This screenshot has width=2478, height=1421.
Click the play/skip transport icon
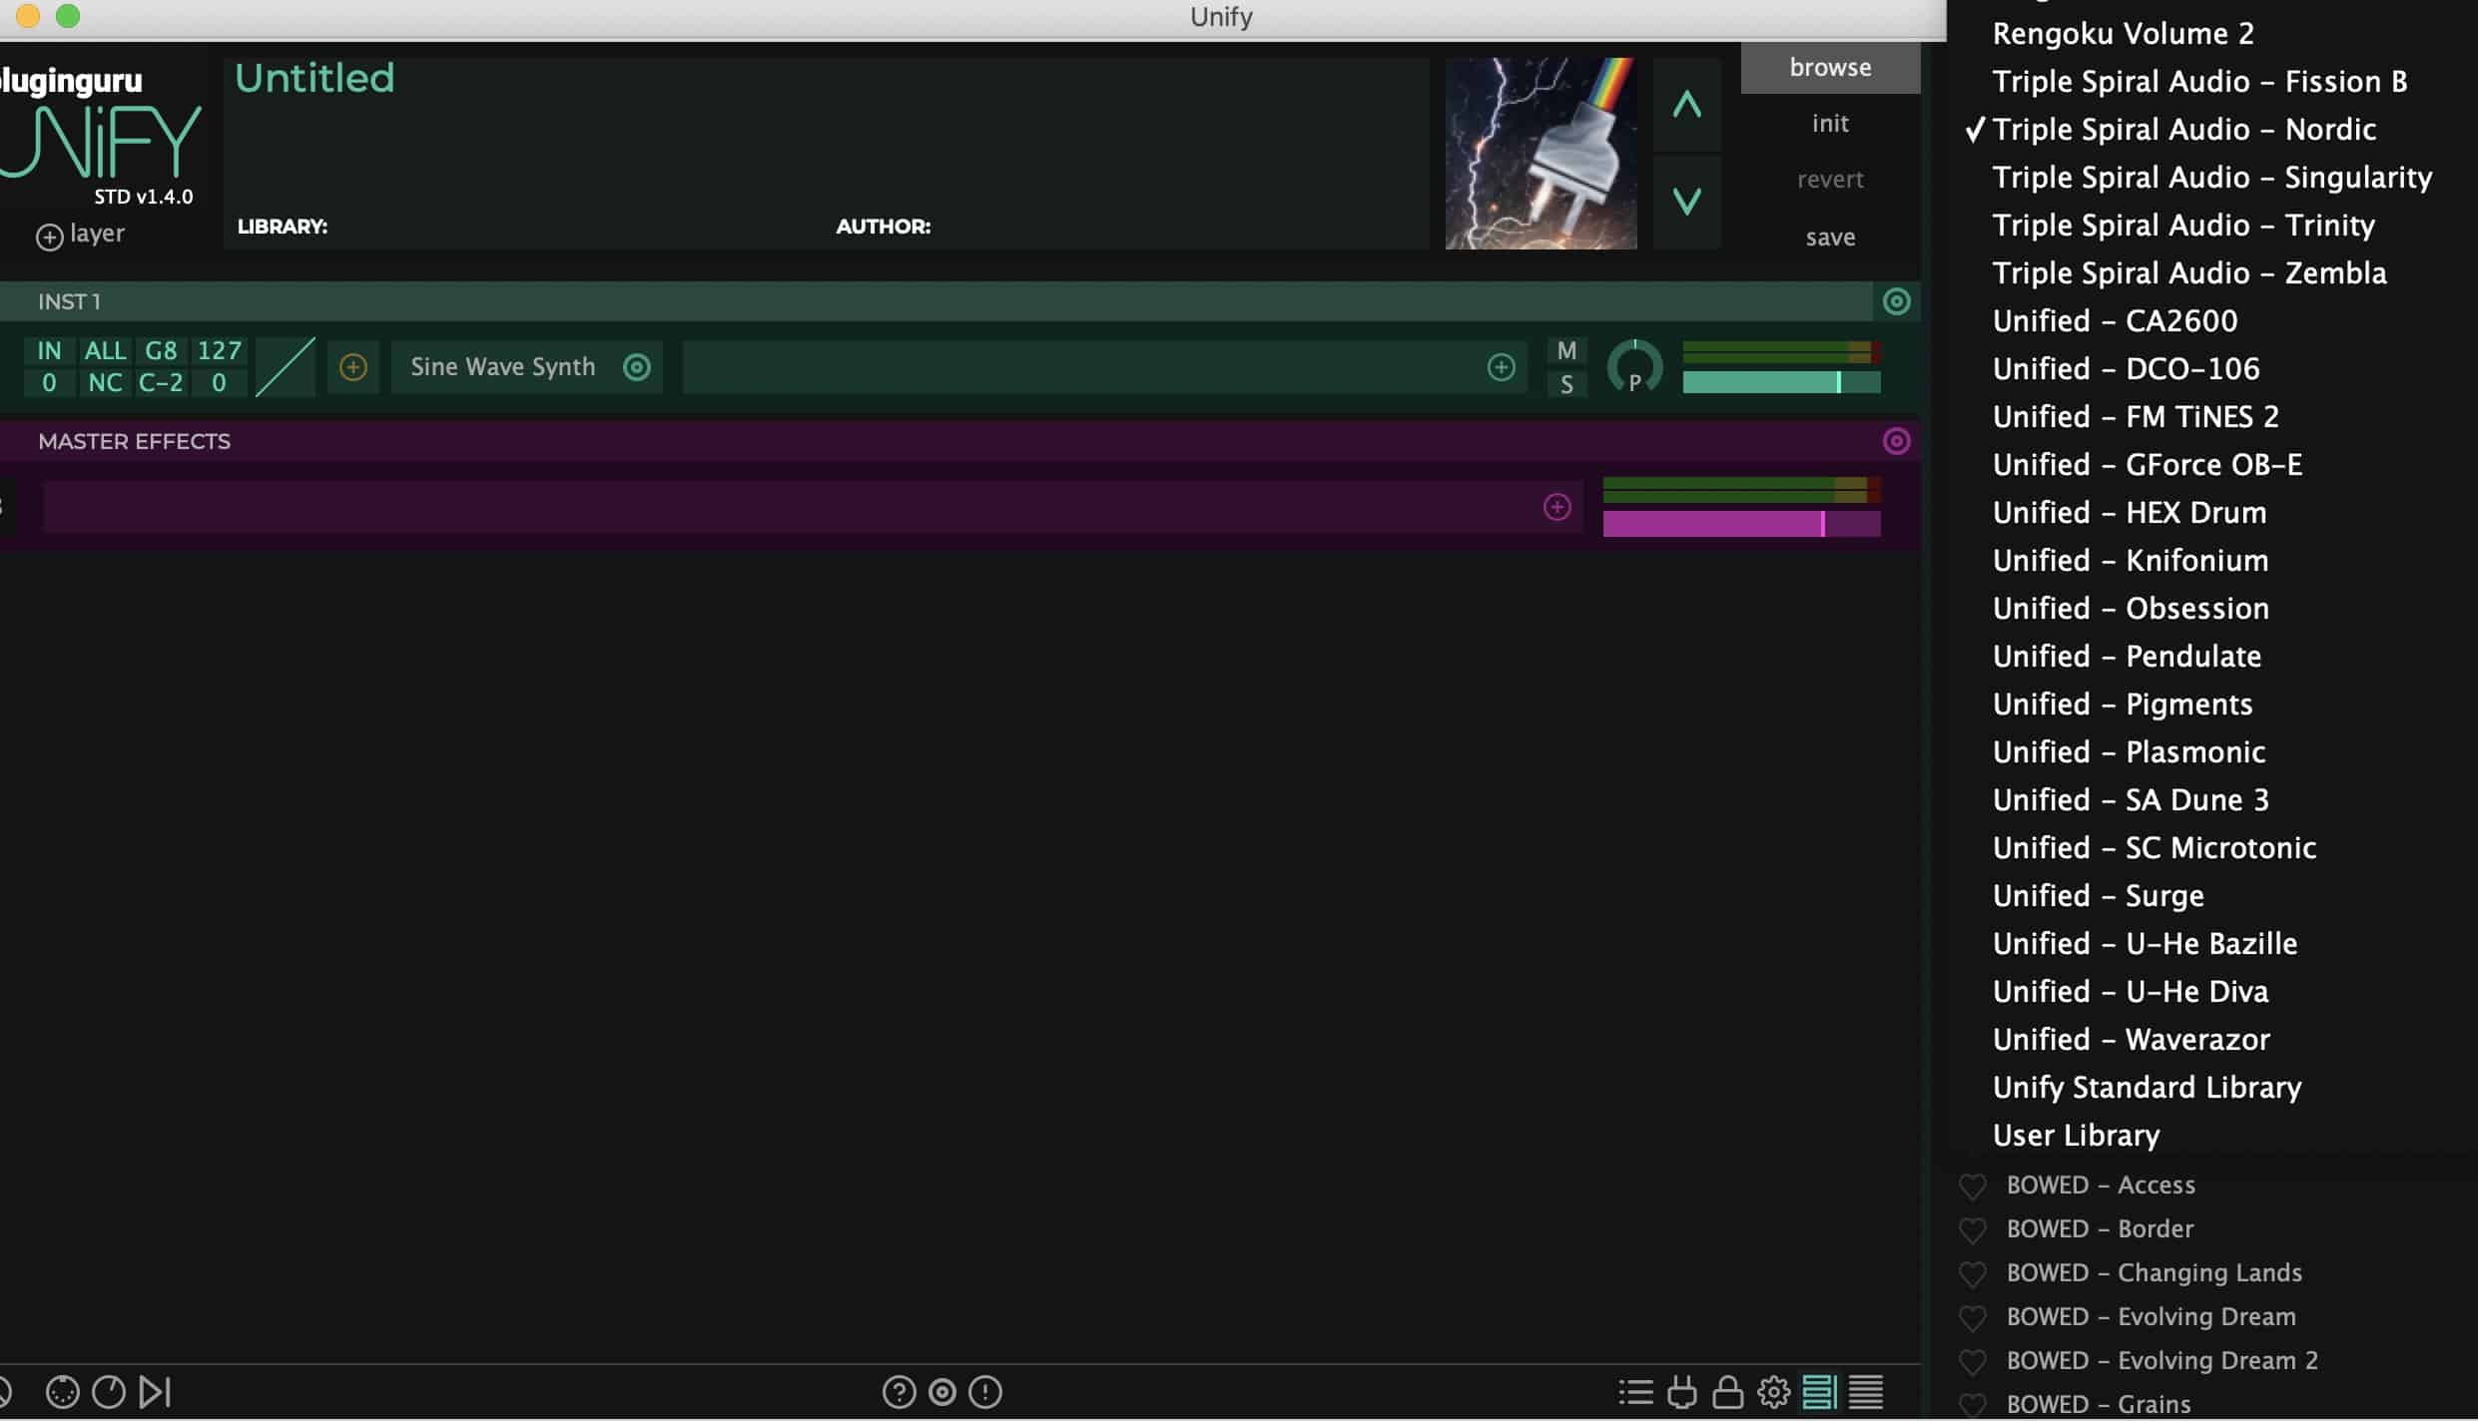click(155, 1391)
